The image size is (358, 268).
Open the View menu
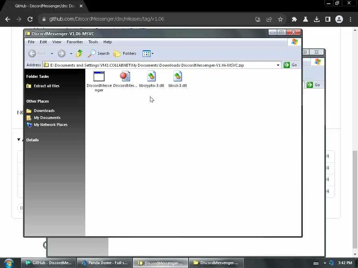pyautogui.click(x=57, y=42)
